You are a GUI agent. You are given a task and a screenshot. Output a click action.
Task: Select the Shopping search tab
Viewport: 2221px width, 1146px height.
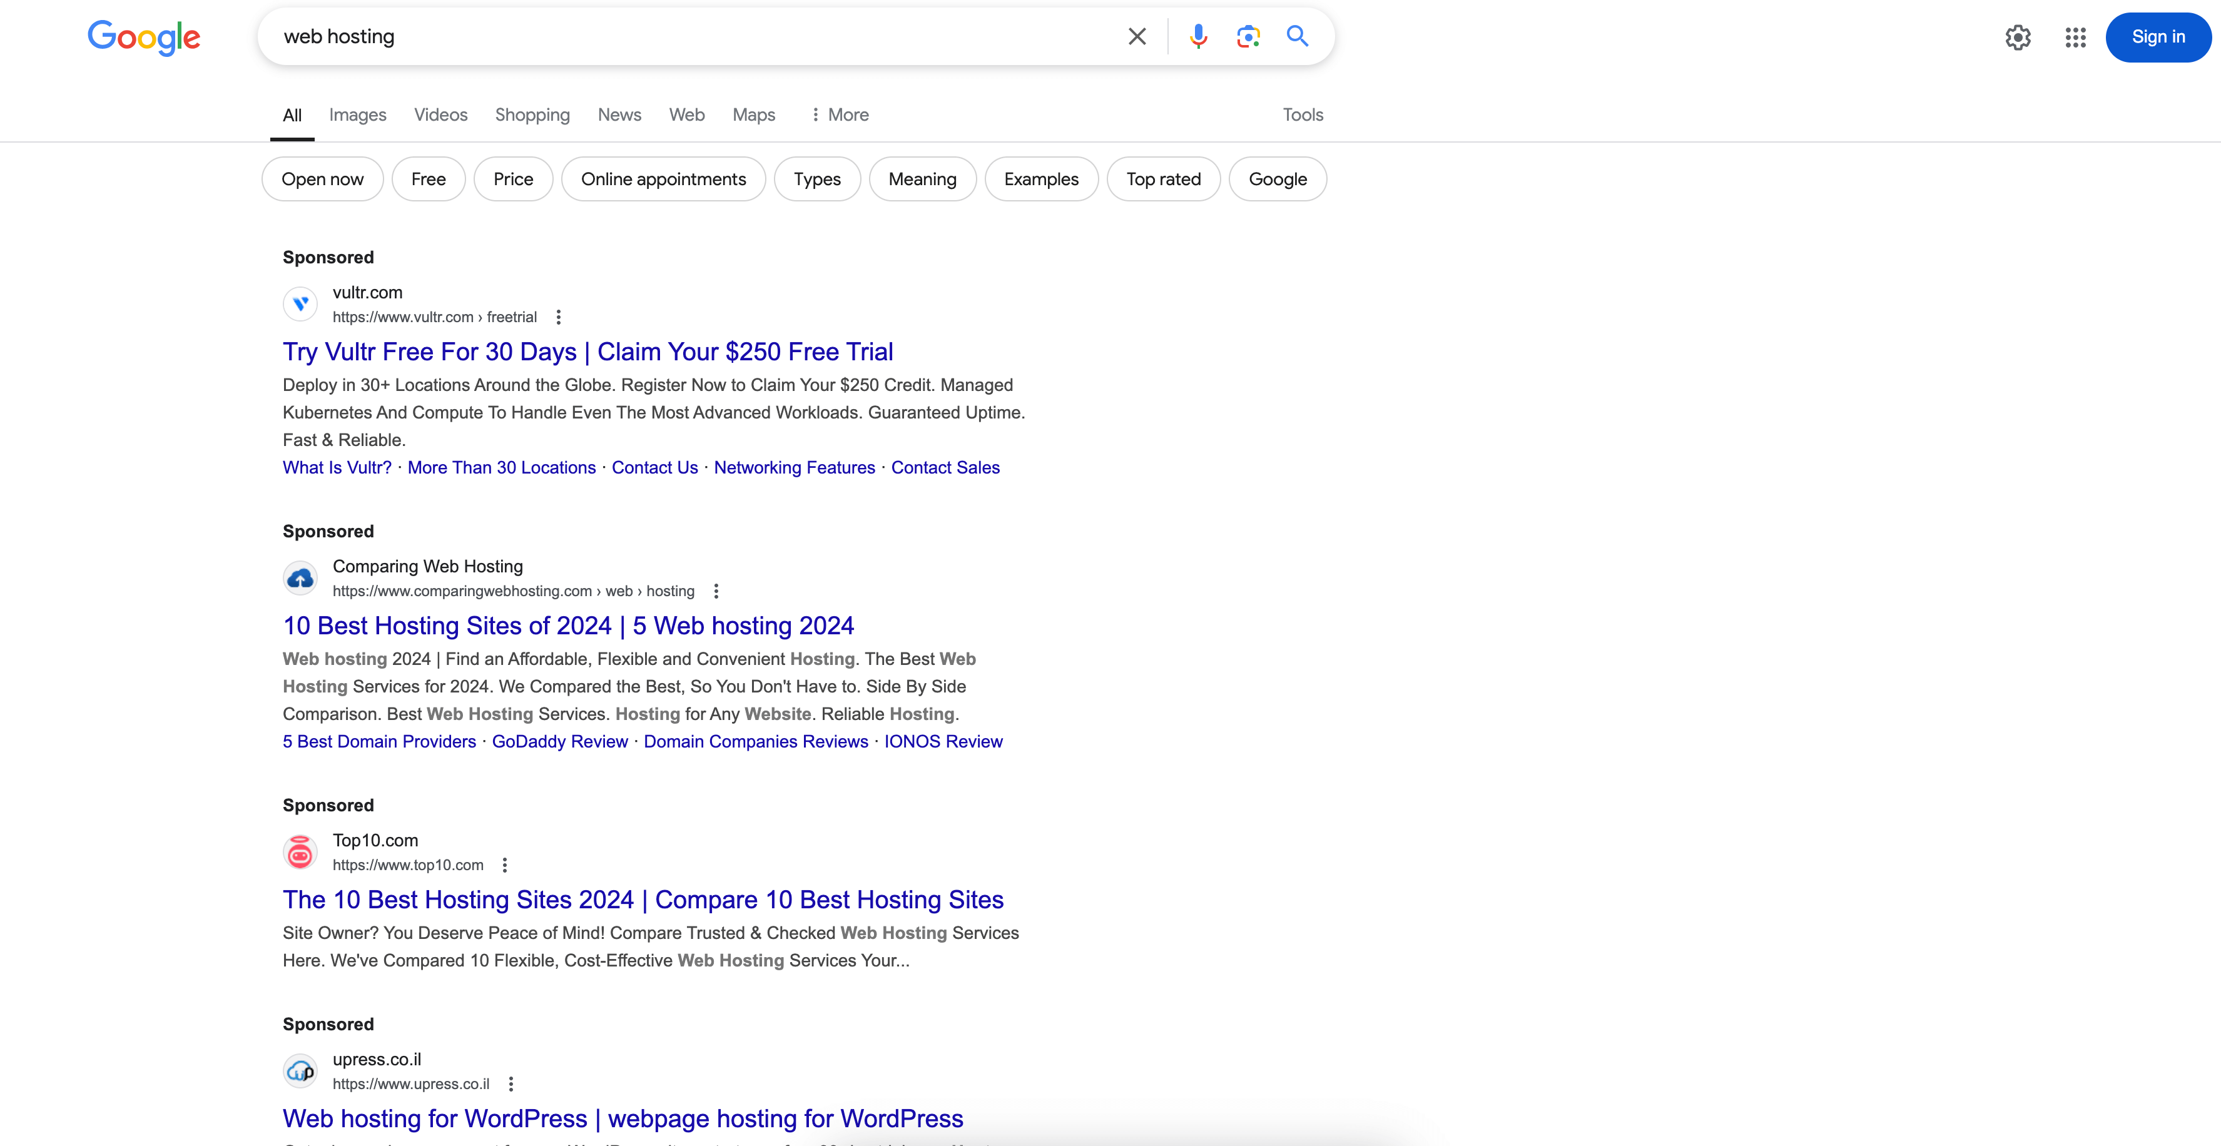click(x=532, y=114)
